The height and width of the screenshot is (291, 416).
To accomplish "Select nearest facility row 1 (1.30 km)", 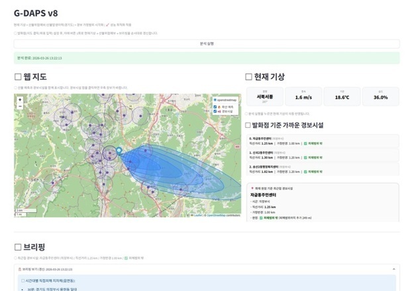I will (x=323, y=155).
